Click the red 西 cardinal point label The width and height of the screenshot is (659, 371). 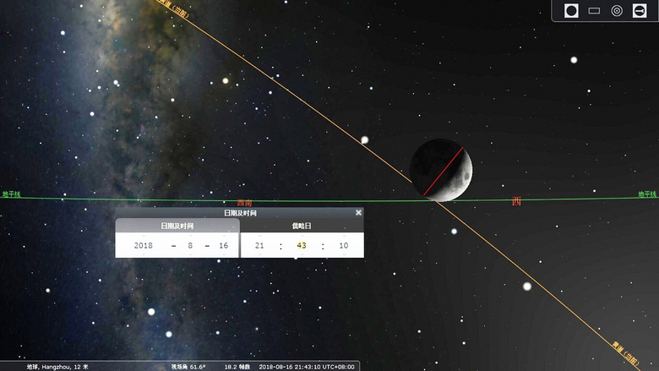click(516, 201)
